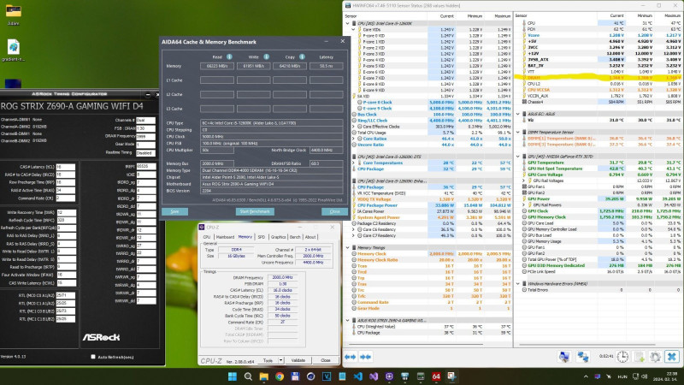684x385 pixels.
Task: Click the HUN language indicator in tray
Action: (x=622, y=376)
